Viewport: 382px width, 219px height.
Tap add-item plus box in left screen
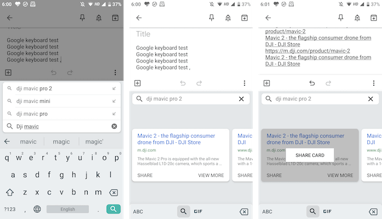click(8, 72)
